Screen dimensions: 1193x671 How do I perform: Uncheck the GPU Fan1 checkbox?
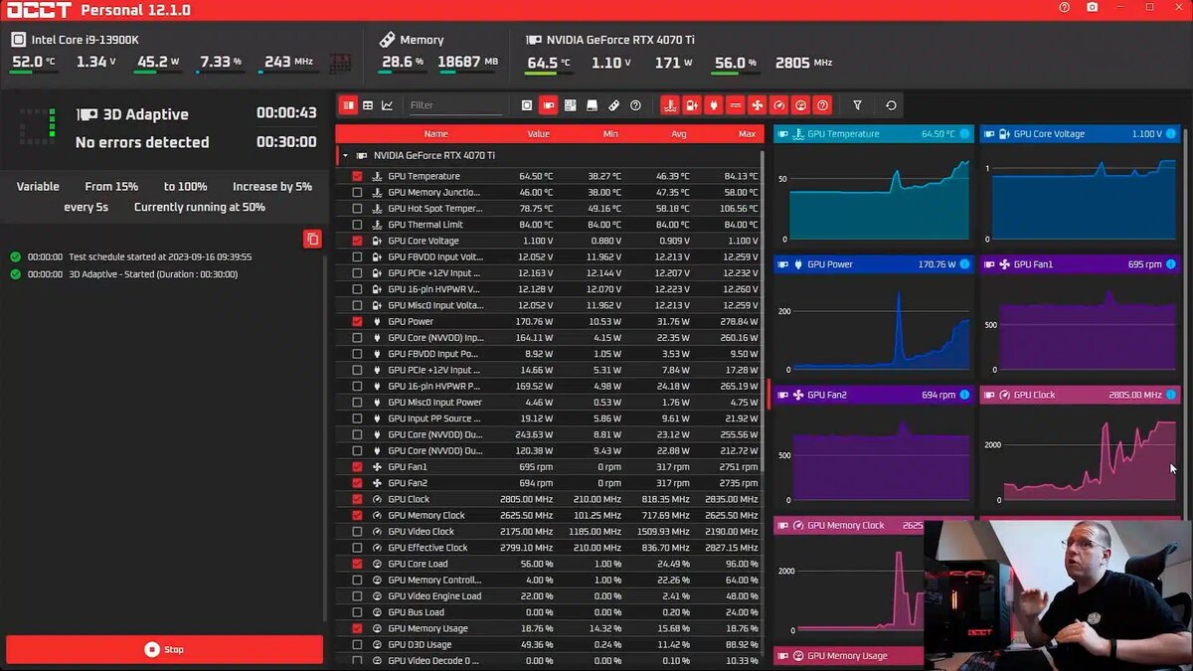357,467
